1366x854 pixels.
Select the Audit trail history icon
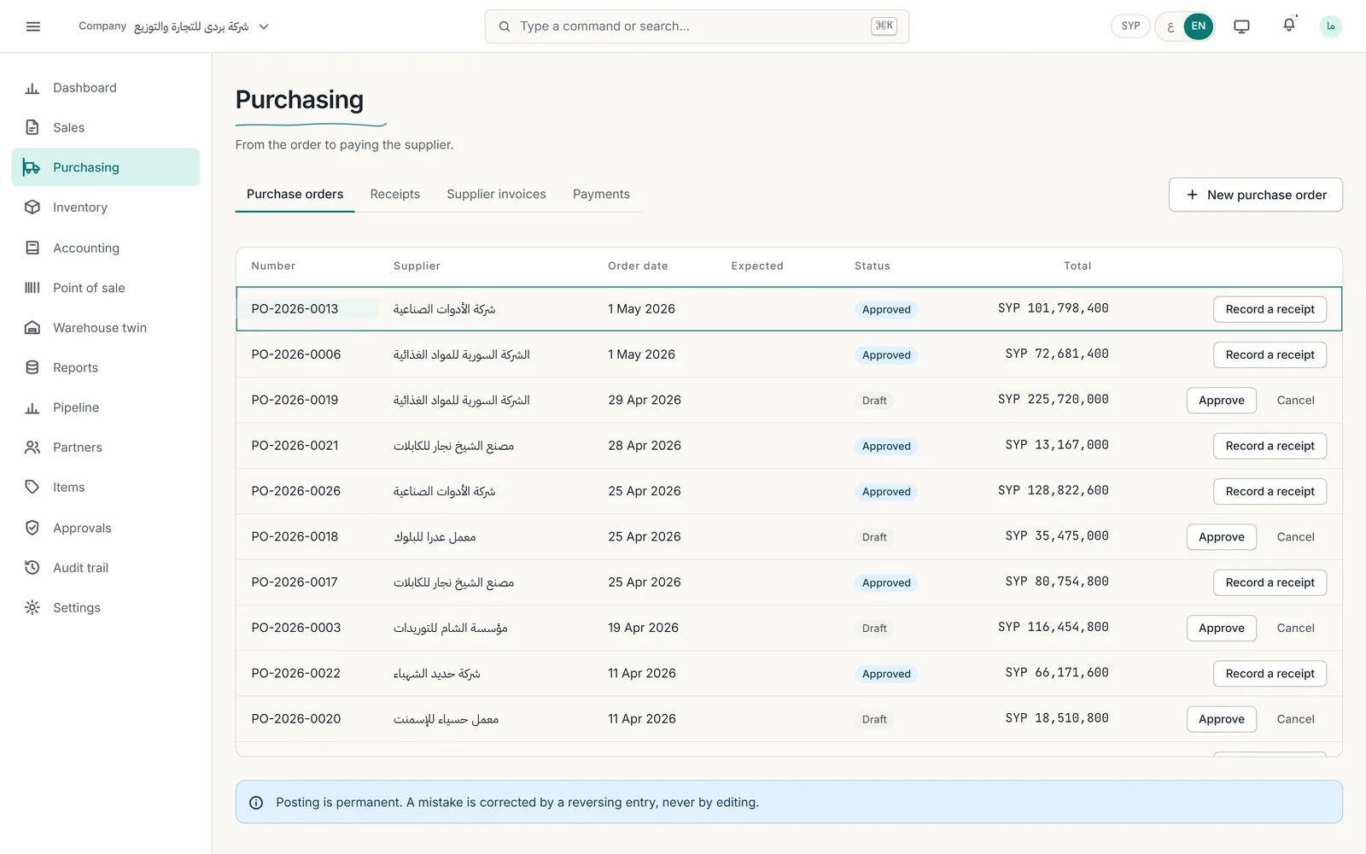[32, 568]
